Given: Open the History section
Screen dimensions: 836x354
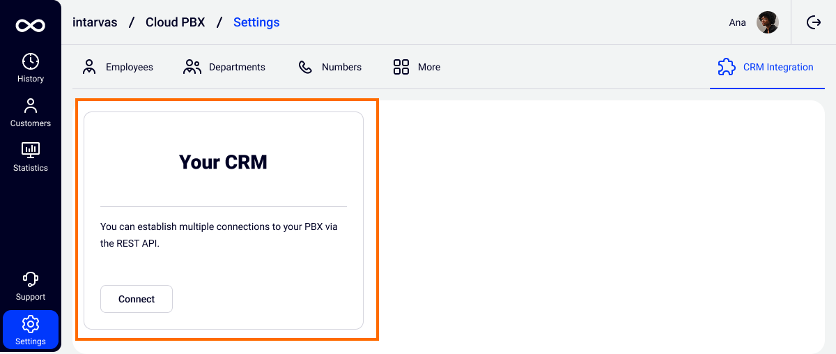Looking at the screenshot, I should click(x=31, y=68).
